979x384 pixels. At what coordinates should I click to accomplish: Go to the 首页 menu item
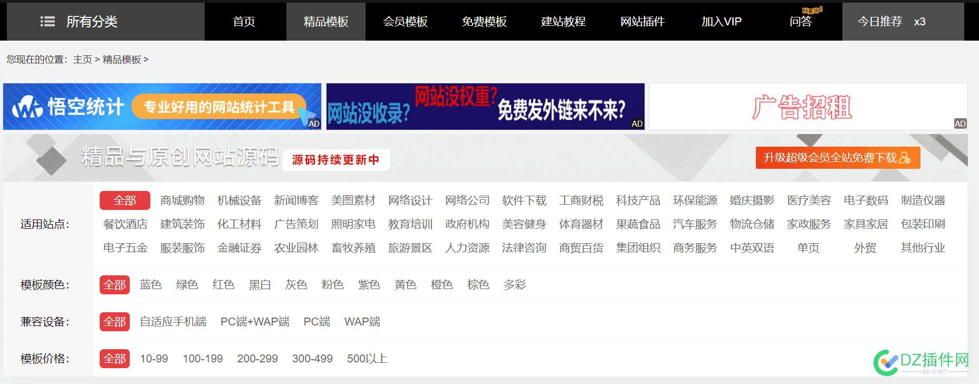244,22
